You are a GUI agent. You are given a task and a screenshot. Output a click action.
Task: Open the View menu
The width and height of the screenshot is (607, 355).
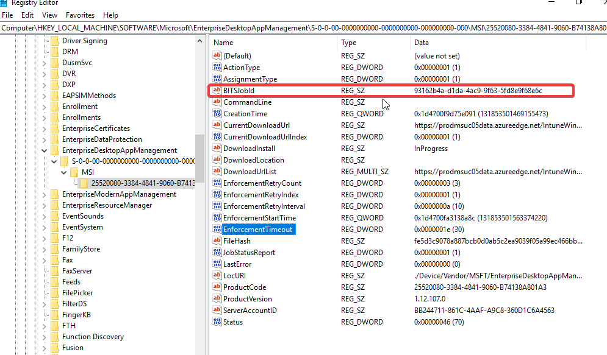(49, 15)
